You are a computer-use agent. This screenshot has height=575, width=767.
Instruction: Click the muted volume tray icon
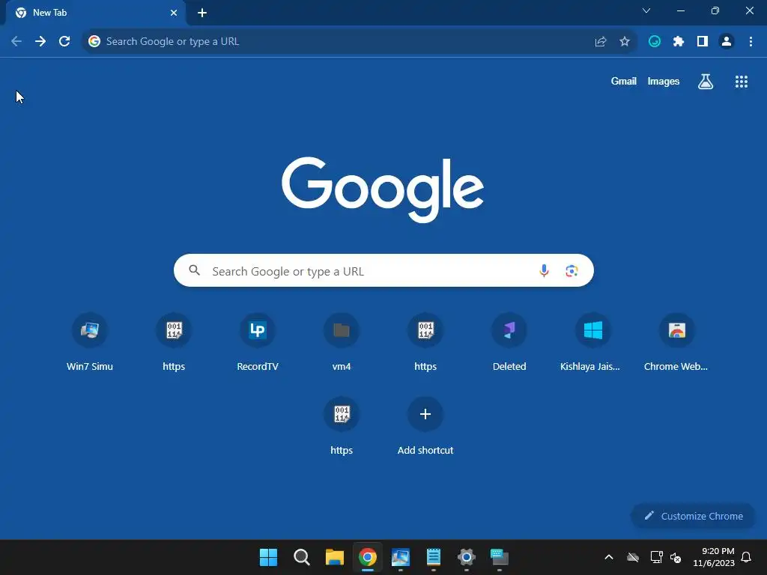pyautogui.click(x=676, y=557)
